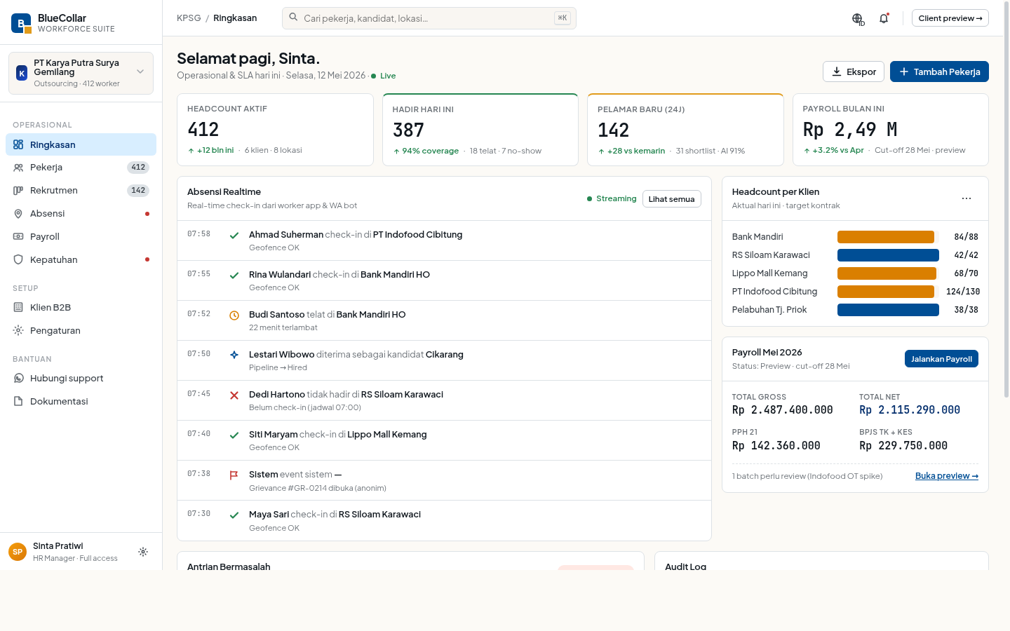Open notifications bell icon
Image resolution: width=1010 pixels, height=631 pixels.
884,19
